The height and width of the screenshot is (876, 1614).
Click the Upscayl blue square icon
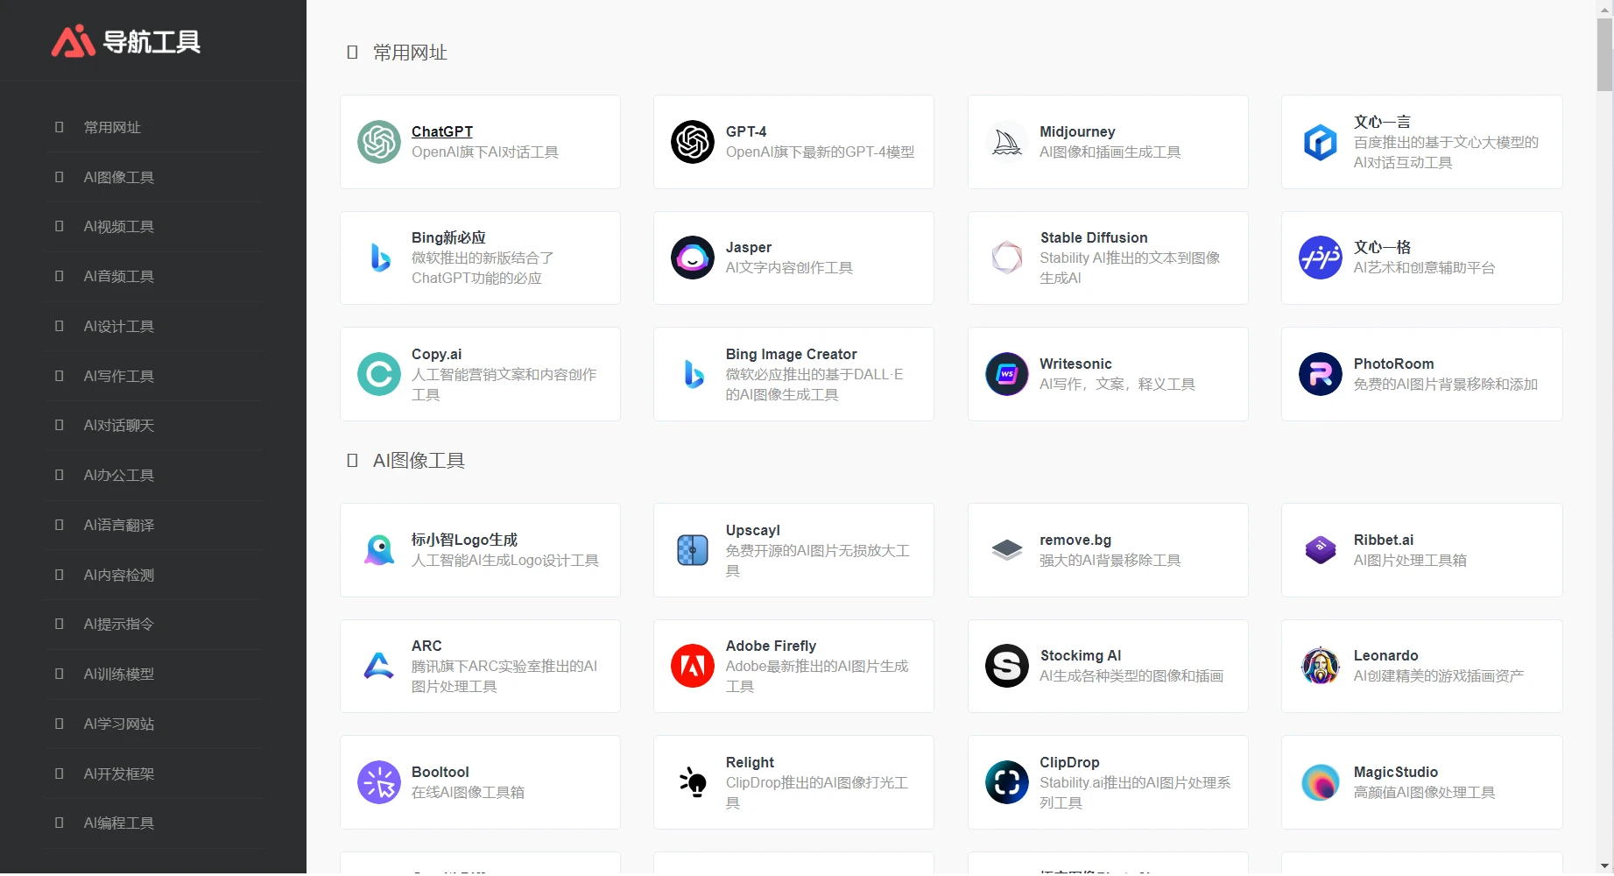693,550
